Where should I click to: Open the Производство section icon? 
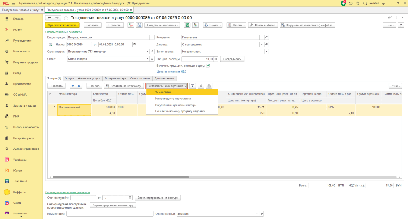(7, 84)
